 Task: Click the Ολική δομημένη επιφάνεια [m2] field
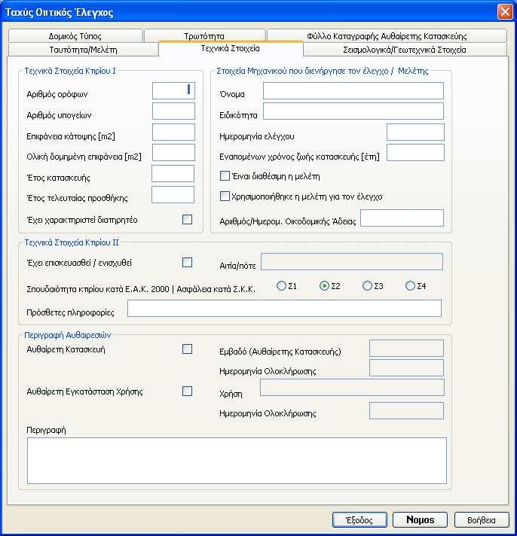[173, 153]
